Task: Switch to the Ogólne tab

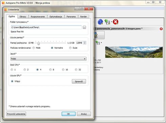Action: (12, 17)
